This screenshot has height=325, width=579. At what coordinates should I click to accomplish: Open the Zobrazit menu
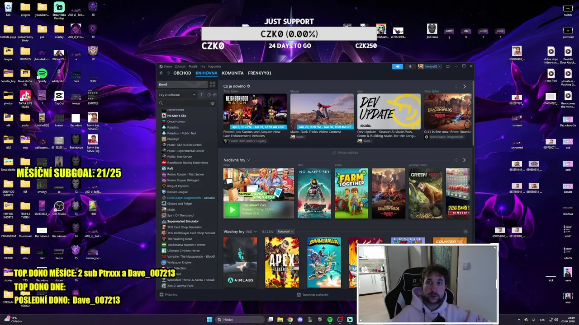click(180, 66)
